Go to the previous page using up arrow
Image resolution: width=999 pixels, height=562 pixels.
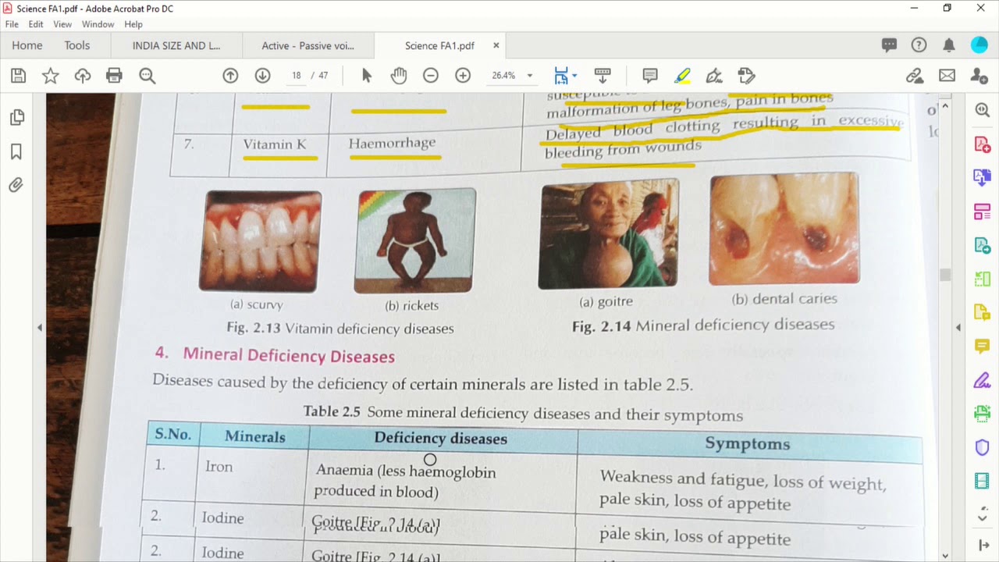[x=230, y=76]
